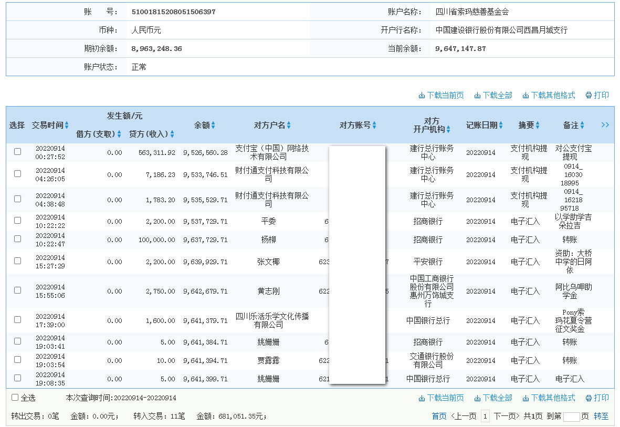Screen dimensions: 620x427
Task: Go to previous page 上一页
Action: (464, 416)
